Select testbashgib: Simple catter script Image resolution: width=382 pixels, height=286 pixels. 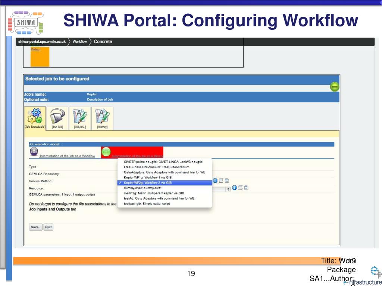pyautogui.click(x=165, y=204)
